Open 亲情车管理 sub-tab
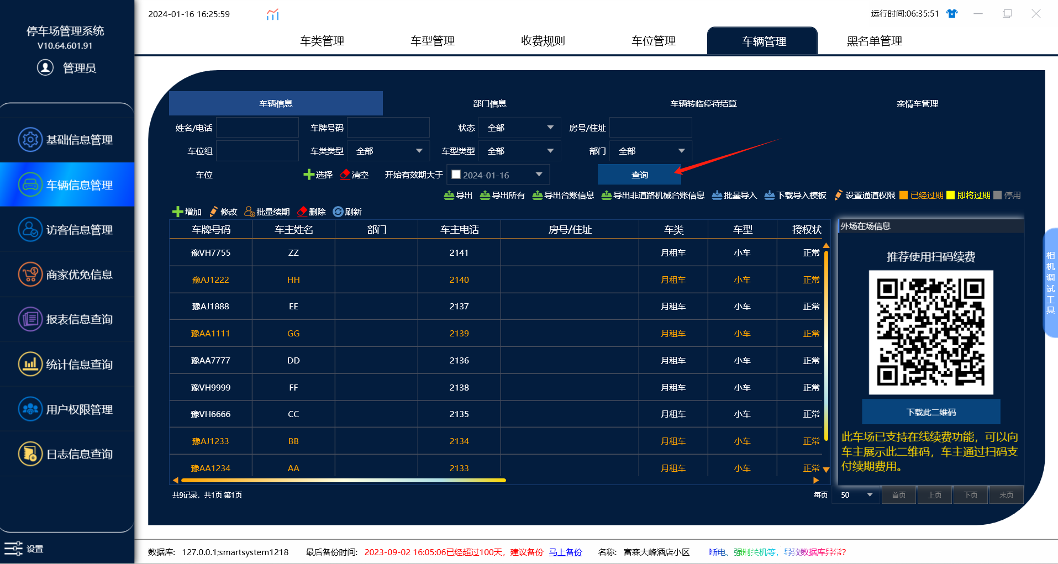The width and height of the screenshot is (1058, 564). pyautogui.click(x=917, y=103)
